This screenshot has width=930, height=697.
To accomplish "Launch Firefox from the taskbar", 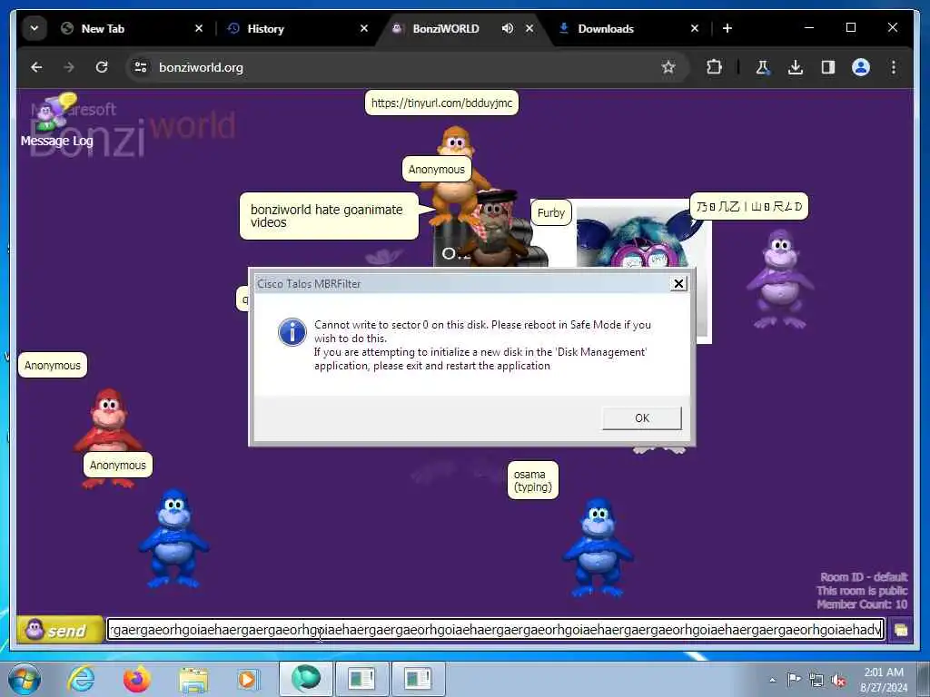I will click(137, 680).
